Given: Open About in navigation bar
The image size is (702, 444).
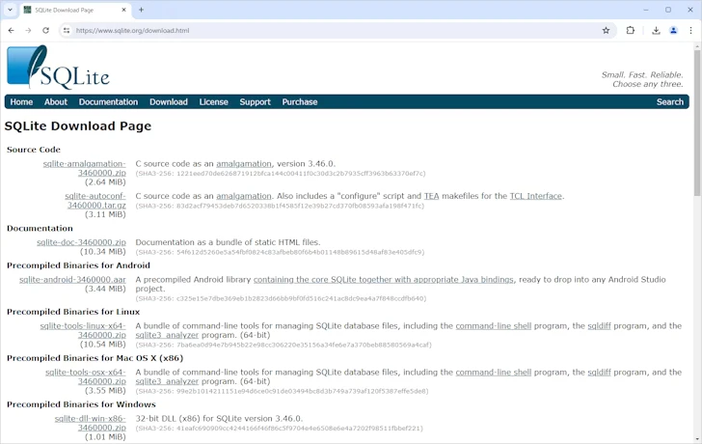Looking at the screenshot, I should pyautogui.click(x=56, y=101).
